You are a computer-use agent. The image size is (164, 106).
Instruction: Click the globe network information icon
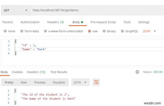137,72
